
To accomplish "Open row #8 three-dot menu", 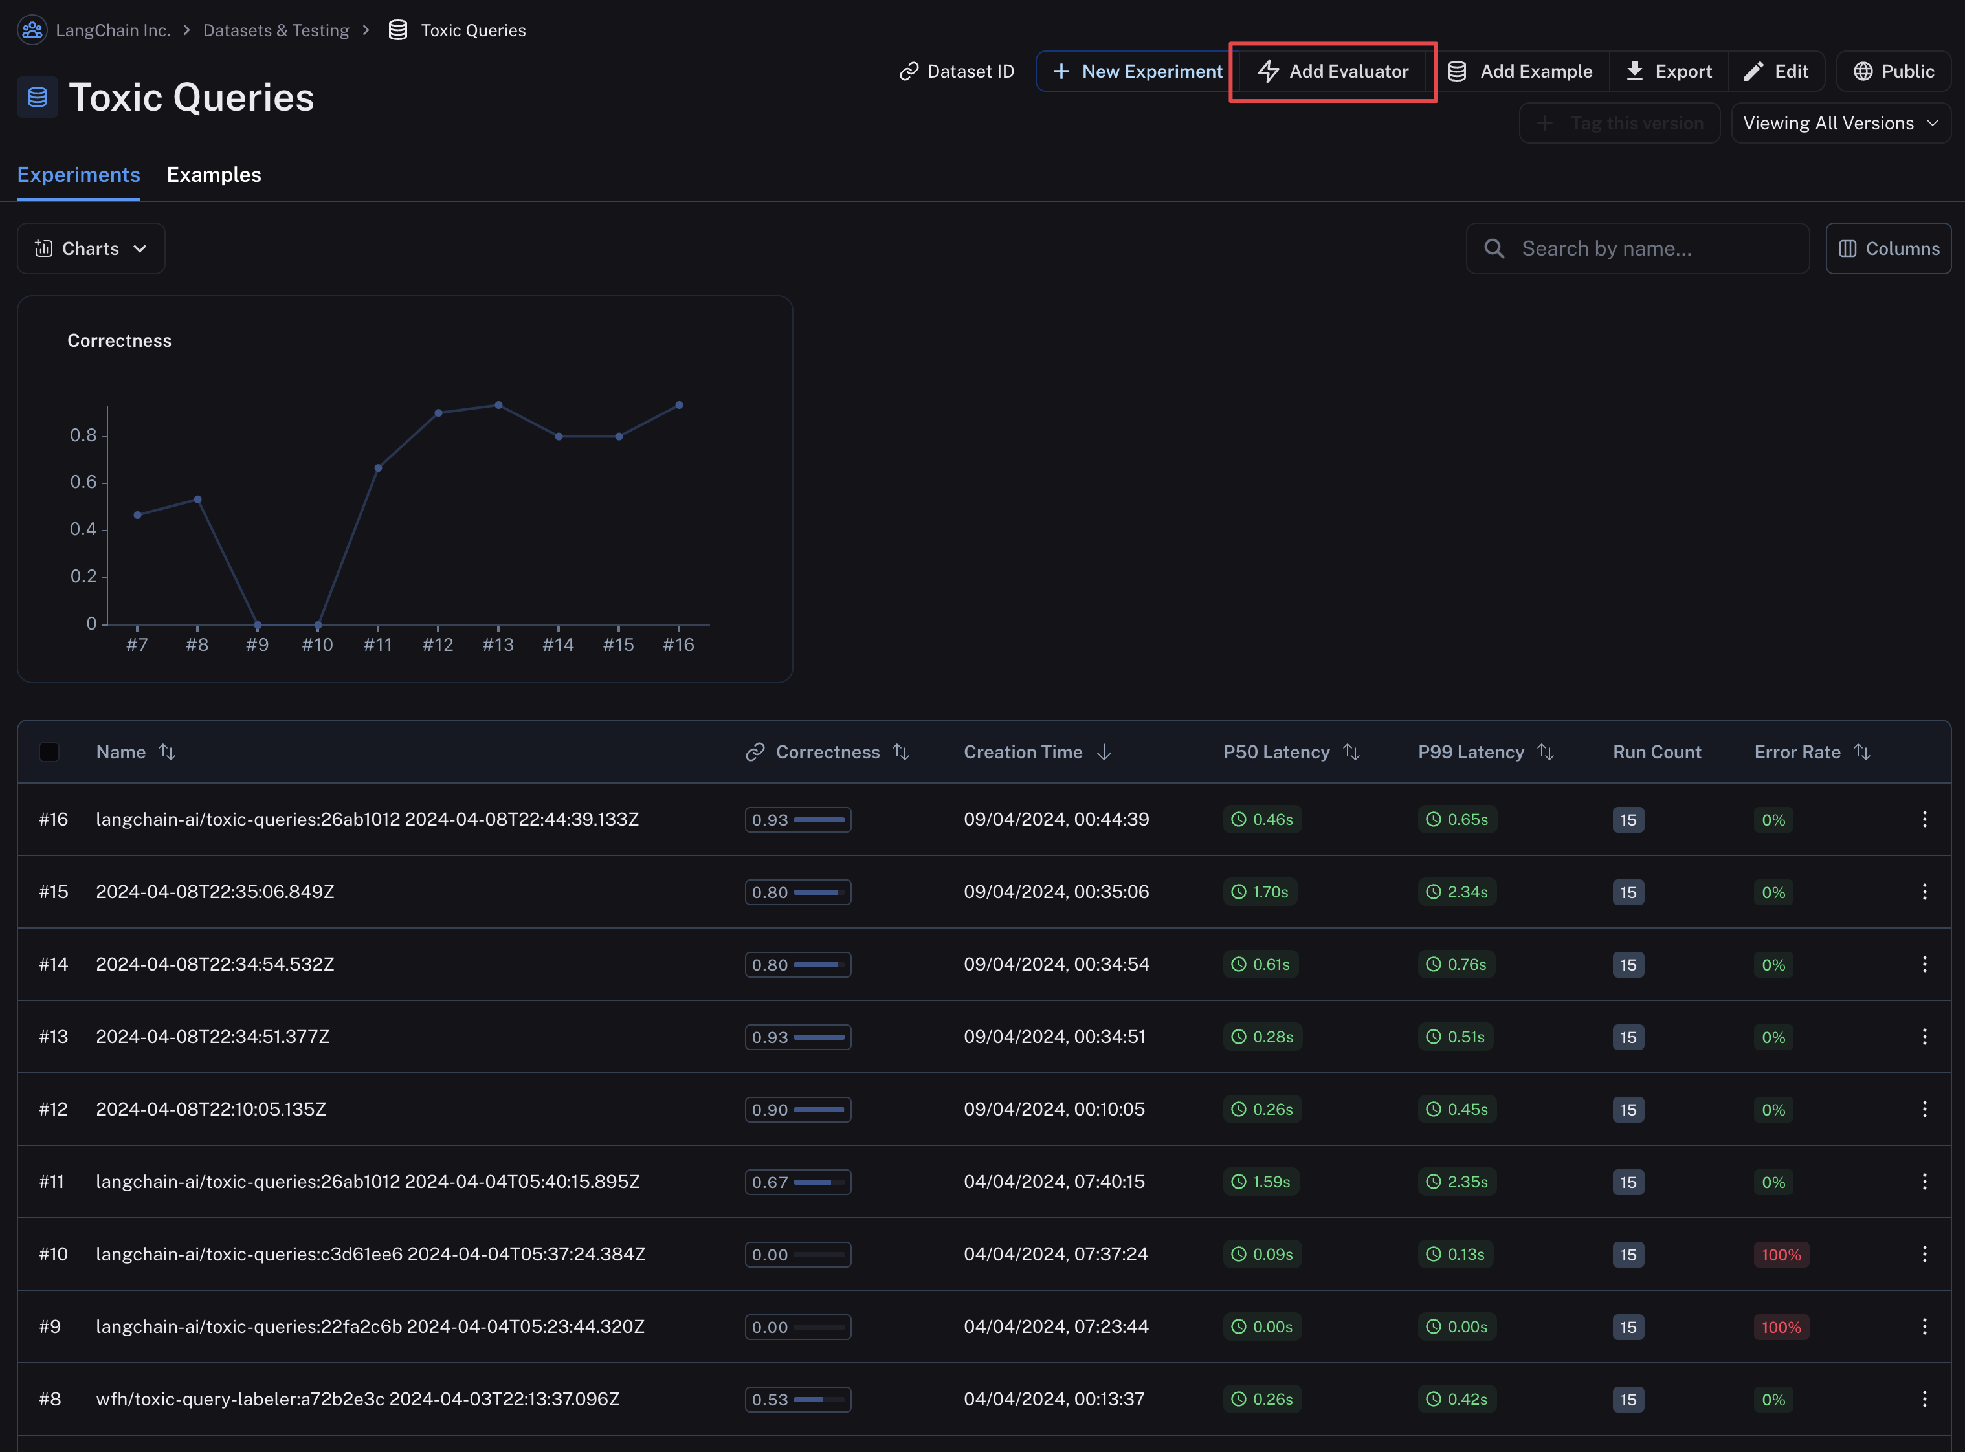I will point(1925,1399).
